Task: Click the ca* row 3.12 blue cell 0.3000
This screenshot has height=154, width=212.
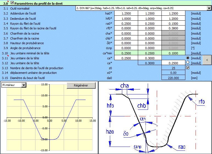Action: click(x=150, y=63)
